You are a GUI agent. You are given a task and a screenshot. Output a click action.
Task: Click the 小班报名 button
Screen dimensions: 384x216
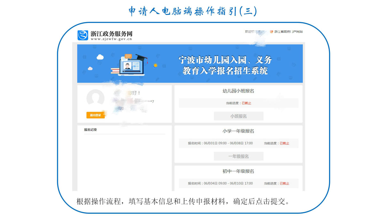(x=239, y=116)
